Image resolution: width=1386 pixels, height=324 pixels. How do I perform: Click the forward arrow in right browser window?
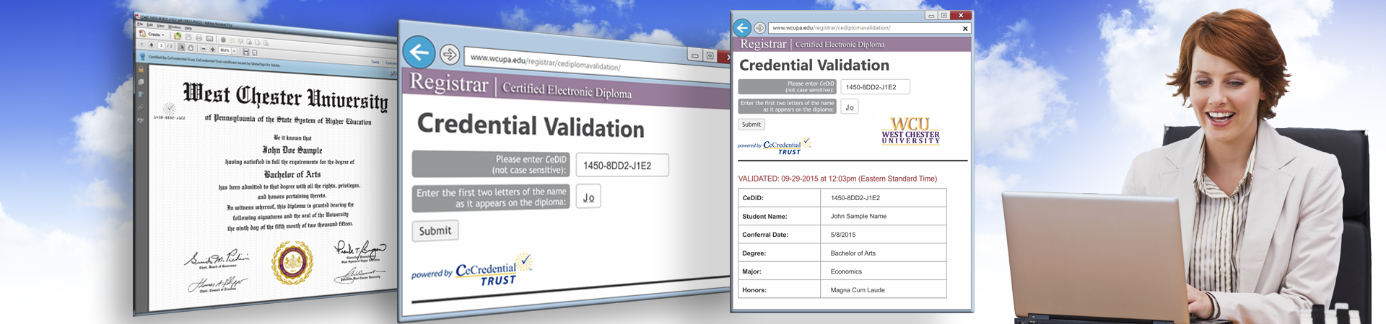click(x=759, y=28)
